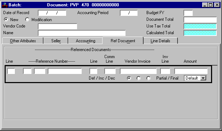Click the second Reference Number box
Screen dimensions: 222x131
coord(40,71)
